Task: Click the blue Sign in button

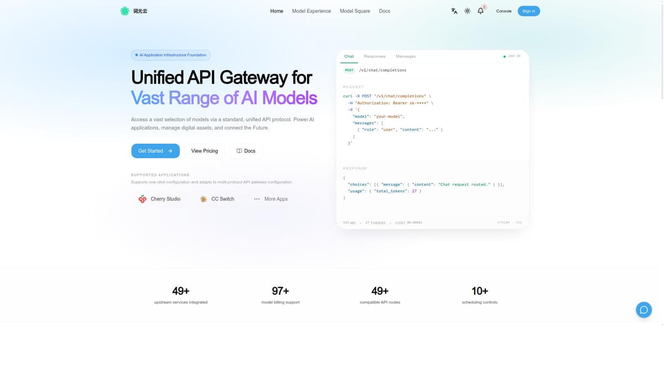Action: (x=529, y=11)
